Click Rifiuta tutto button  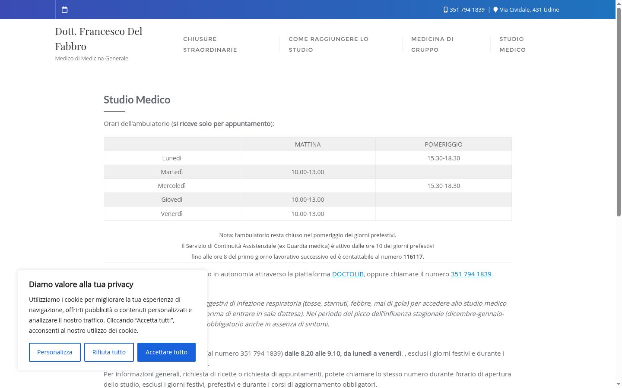pyautogui.click(x=109, y=352)
